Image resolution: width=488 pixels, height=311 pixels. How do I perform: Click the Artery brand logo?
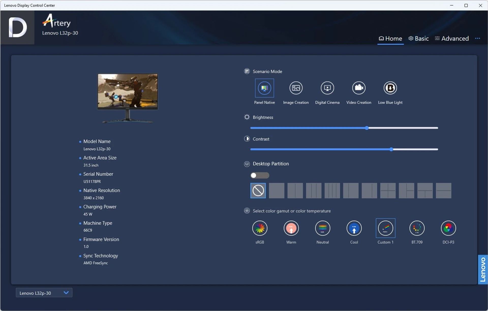56,21
